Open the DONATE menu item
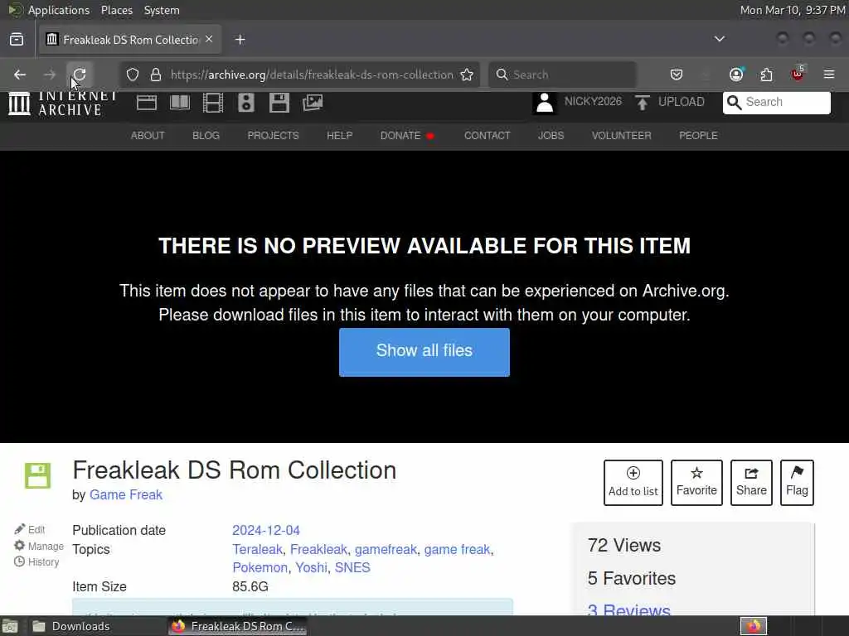The height and width of the screenshot is (636, 849). pyautogui.click(x=406, y=136)
